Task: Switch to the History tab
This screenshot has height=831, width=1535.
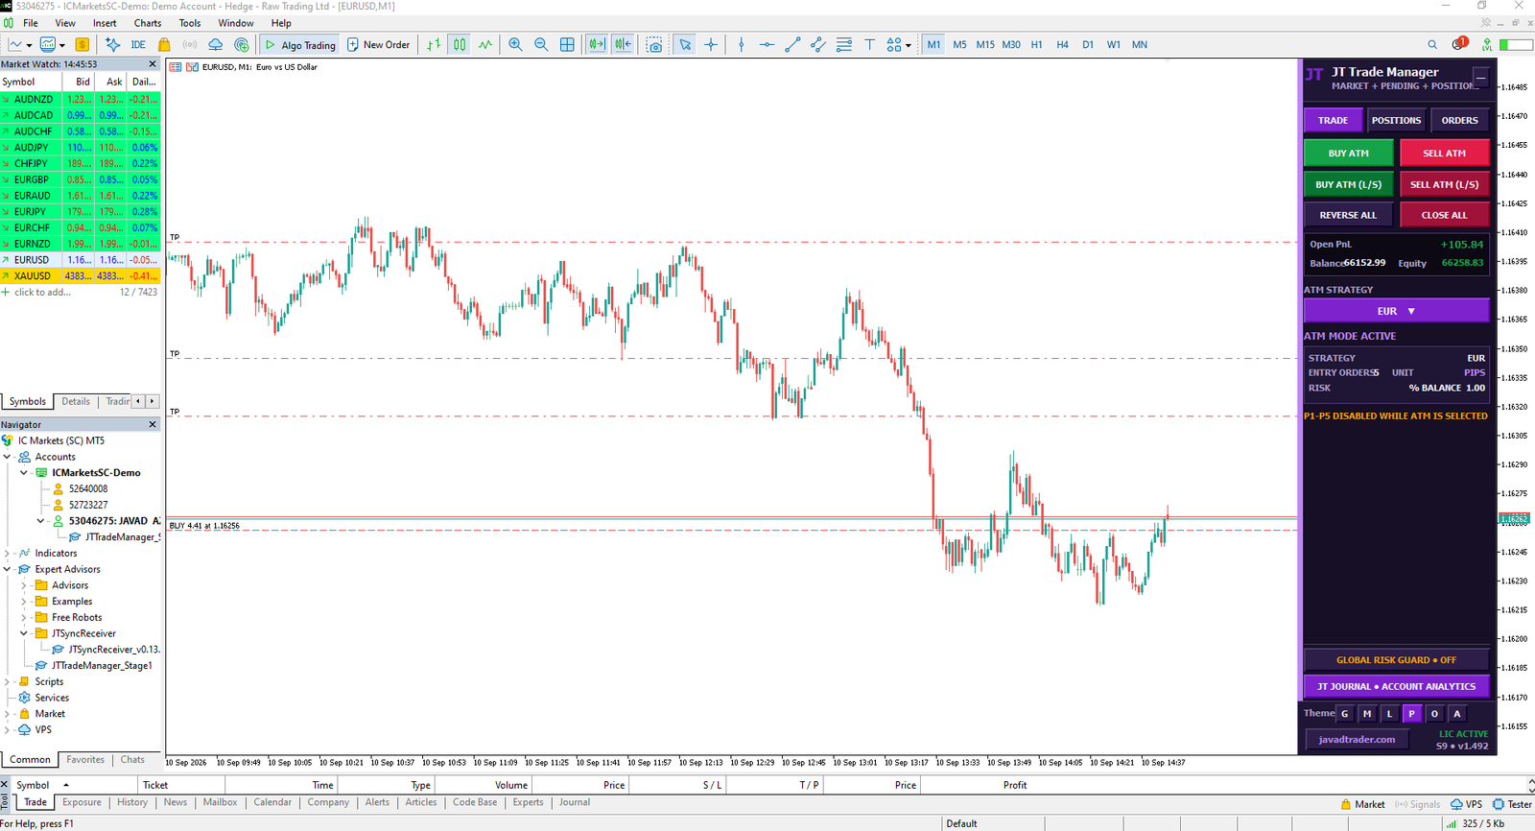Action: (x=132, y=802)
